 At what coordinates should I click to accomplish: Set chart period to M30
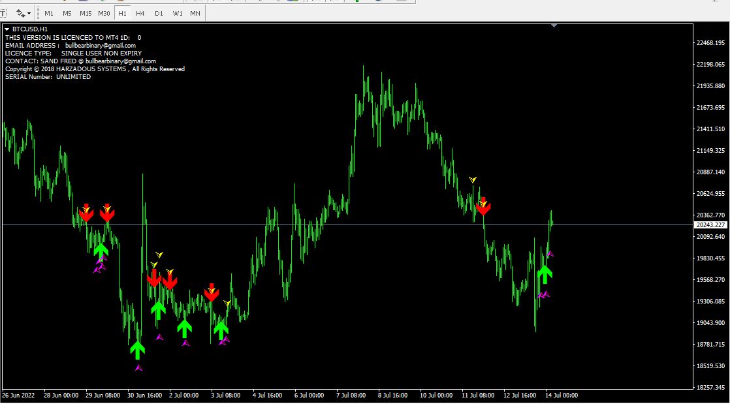pos(104,13)
